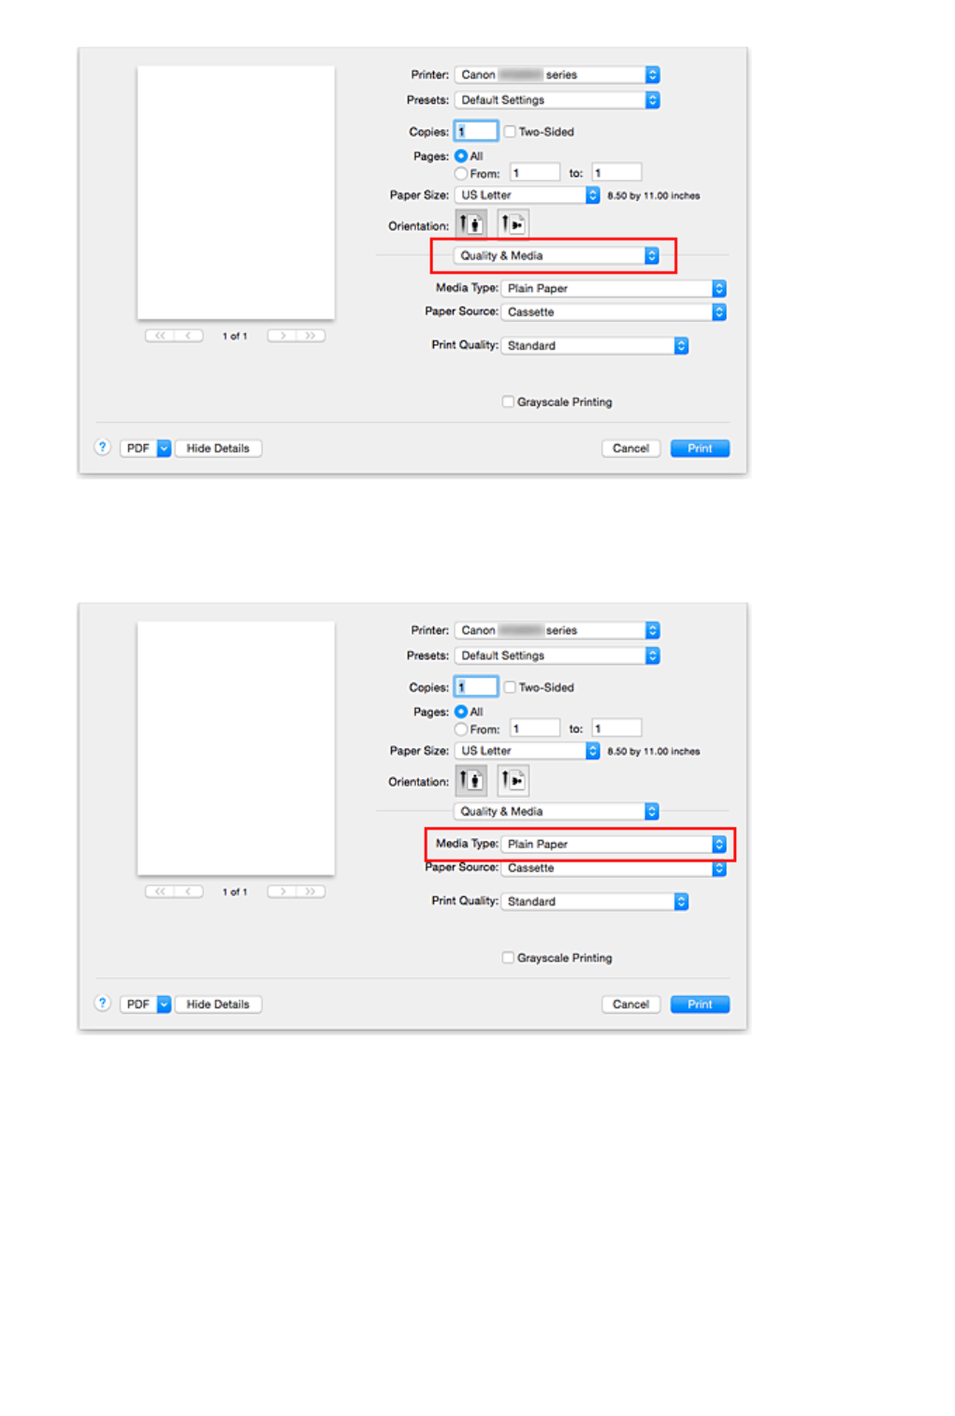This screenshot has width=955, height=1416.
Task: Click help question mark in lower dialog
Action: [x=103, y=1003]
